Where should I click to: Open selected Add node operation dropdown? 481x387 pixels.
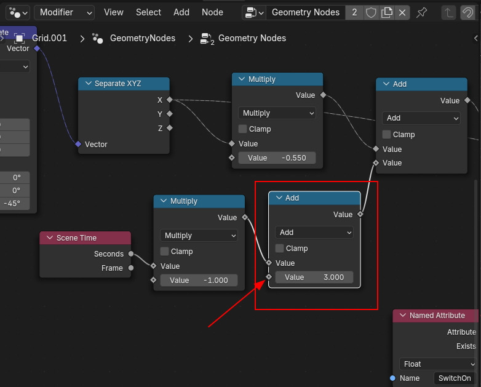click(314, 233)
